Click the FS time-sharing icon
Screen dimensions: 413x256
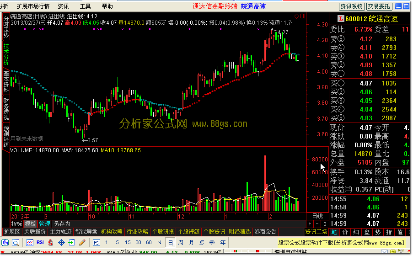97,242
